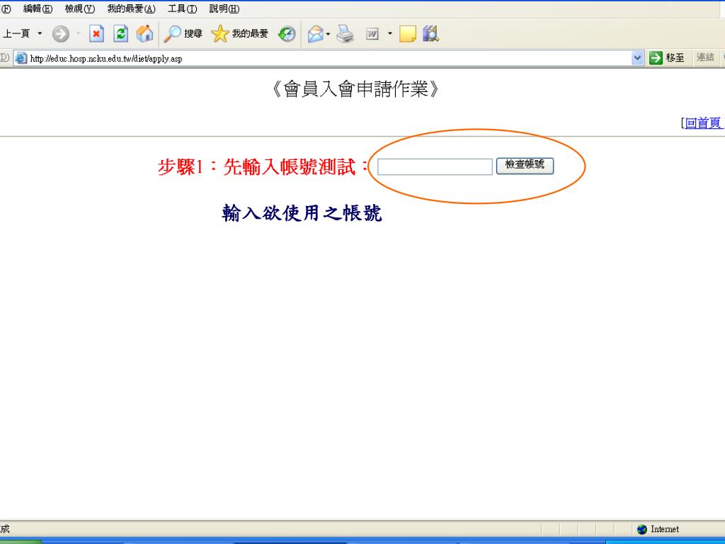Click the 檢查帳號 button
The width and height of the screenshot is (725, 544).
click(525, 165)
